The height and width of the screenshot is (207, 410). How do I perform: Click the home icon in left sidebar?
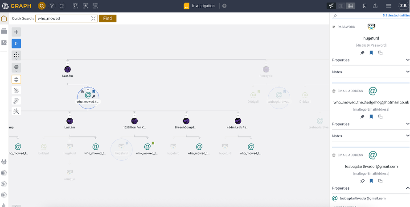[4, 19]
